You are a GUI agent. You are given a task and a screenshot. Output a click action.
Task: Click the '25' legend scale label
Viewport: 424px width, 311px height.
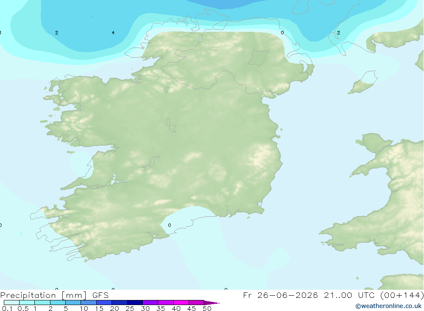point(130,308)
